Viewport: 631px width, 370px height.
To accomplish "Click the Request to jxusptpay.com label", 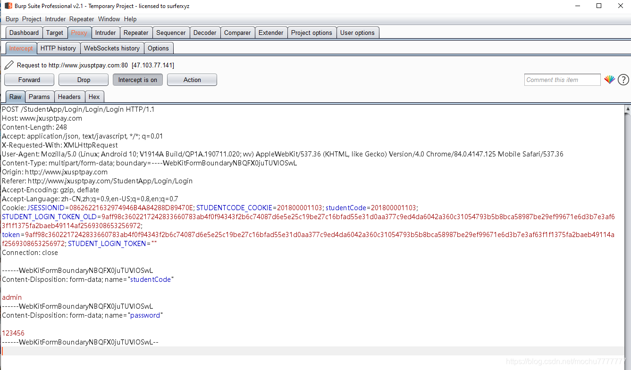I will tap(95, 65).
